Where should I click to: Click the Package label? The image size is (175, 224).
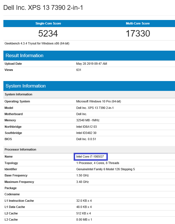[10, 188]
